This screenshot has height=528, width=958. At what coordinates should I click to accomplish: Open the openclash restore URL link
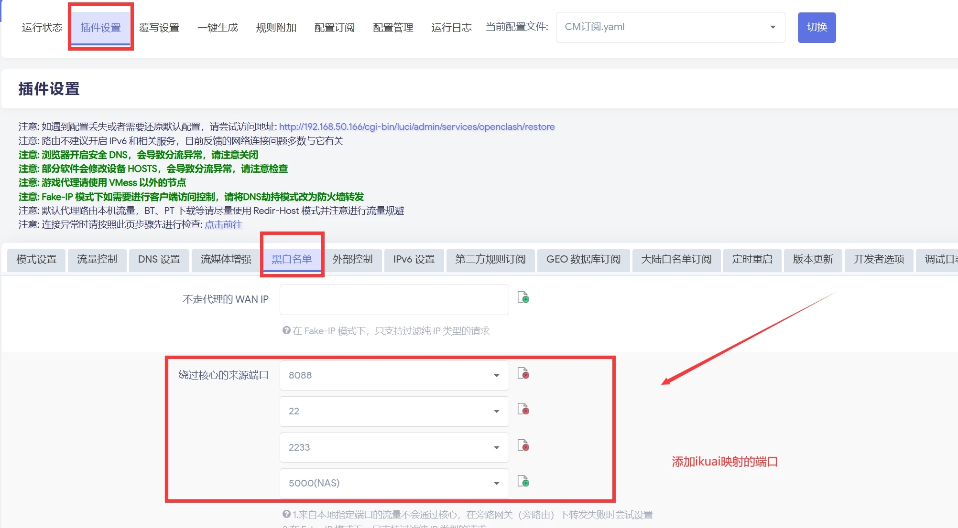tap(416, 127)
